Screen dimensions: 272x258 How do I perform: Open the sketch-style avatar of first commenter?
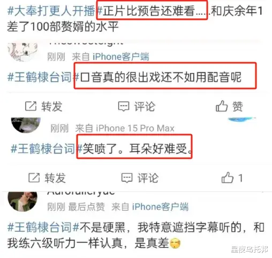[22, 52]
